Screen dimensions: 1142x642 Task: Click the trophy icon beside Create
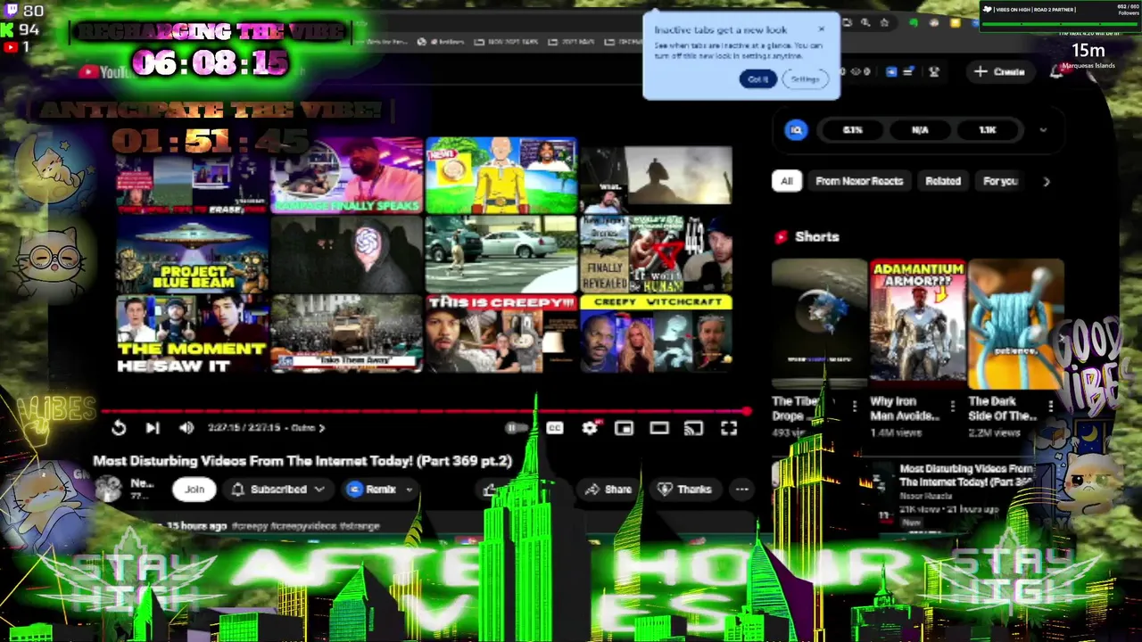(934, 71)
